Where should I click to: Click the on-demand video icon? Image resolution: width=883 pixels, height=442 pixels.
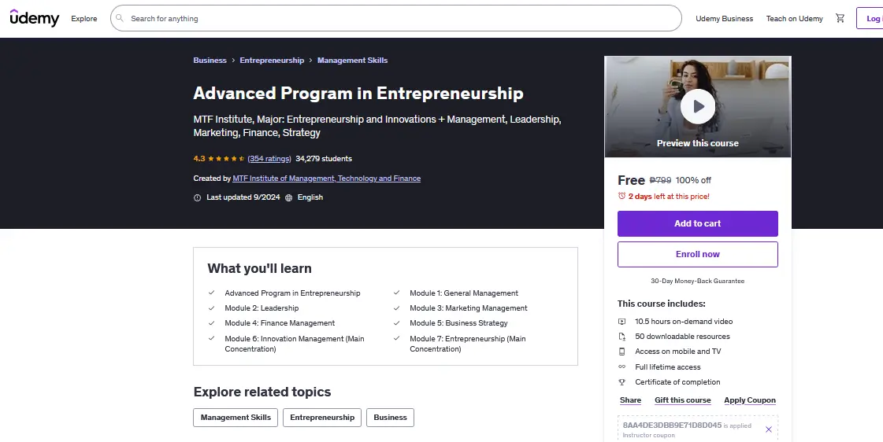tap(621, 322)
